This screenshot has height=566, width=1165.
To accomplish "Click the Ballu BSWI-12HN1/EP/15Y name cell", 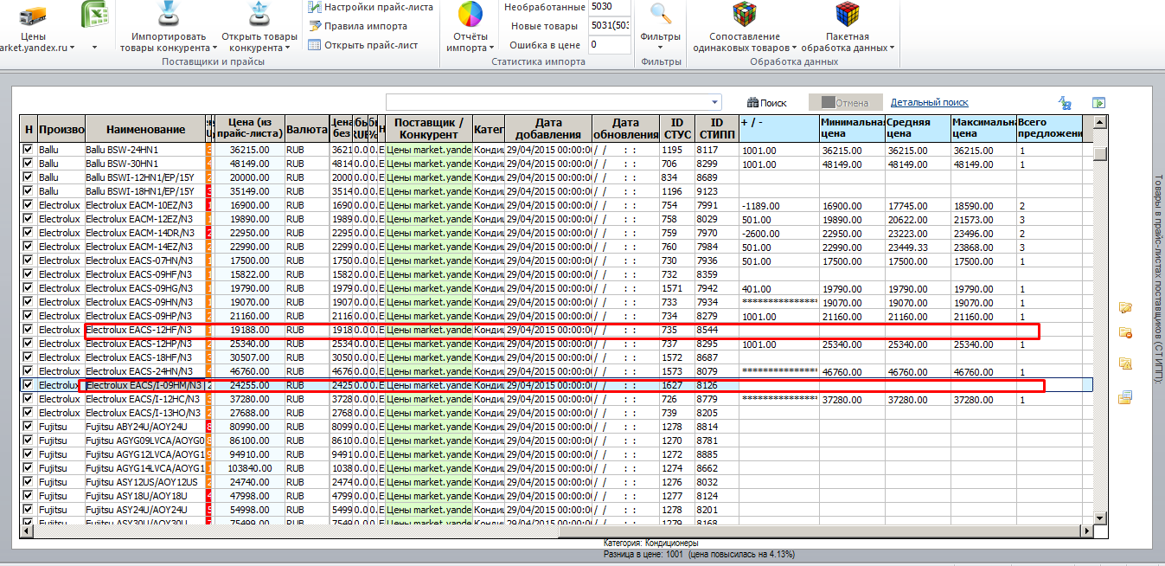I will (x=145, y=177).
